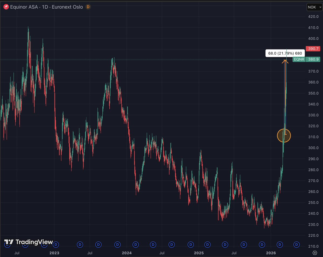
Task: Click the Jul label between 2023 and 2024
Action: coord(90,253)
